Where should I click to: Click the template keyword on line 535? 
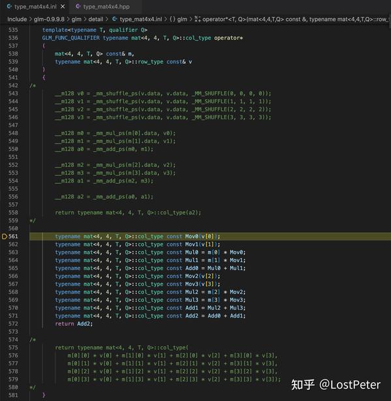(55, 30)
